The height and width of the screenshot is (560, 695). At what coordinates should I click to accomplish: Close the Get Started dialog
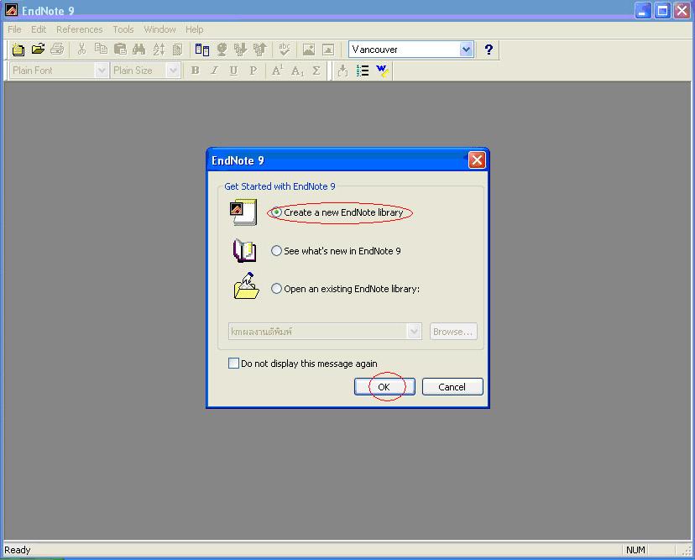(x=477, y=160)
